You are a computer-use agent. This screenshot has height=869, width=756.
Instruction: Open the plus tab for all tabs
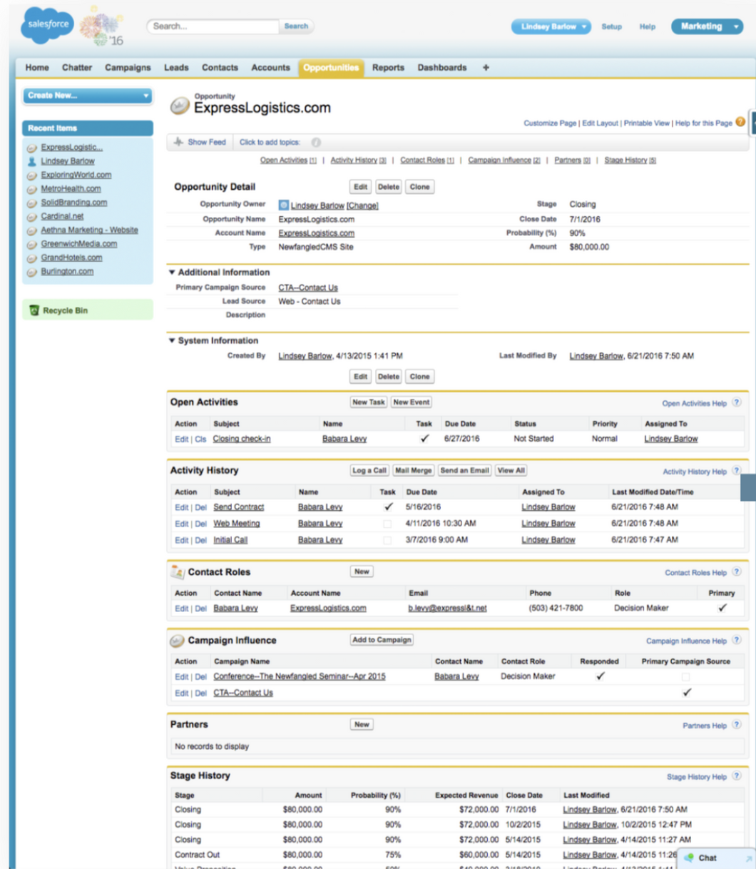point(486,68)
